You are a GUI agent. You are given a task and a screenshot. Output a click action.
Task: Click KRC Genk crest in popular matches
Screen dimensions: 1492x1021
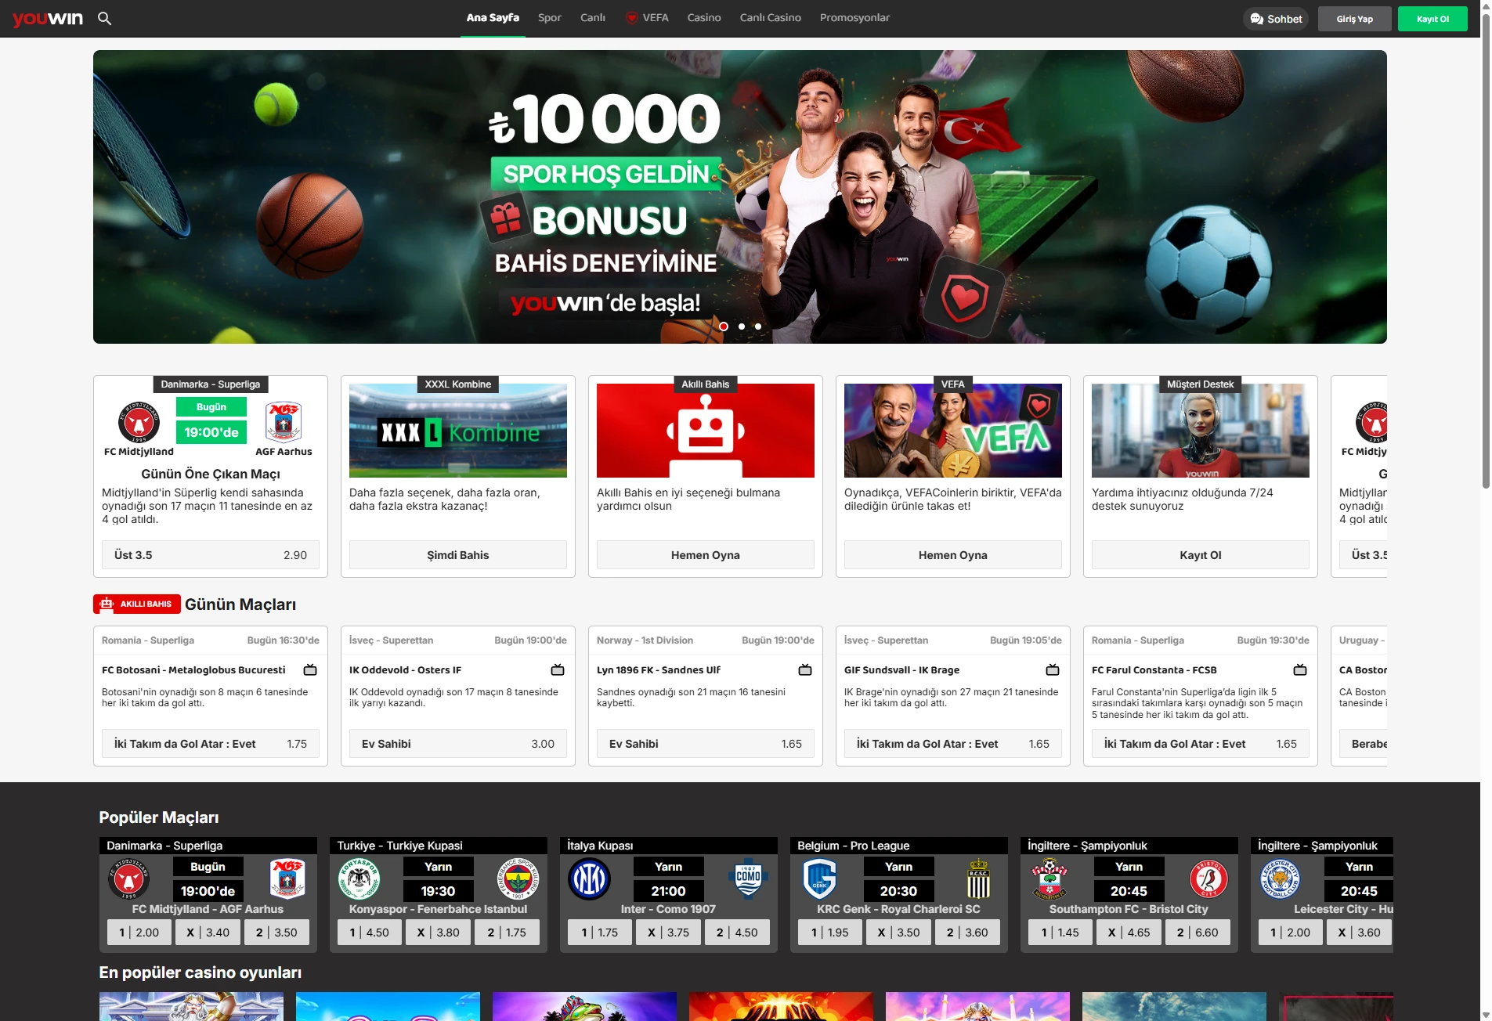point(820,878)
